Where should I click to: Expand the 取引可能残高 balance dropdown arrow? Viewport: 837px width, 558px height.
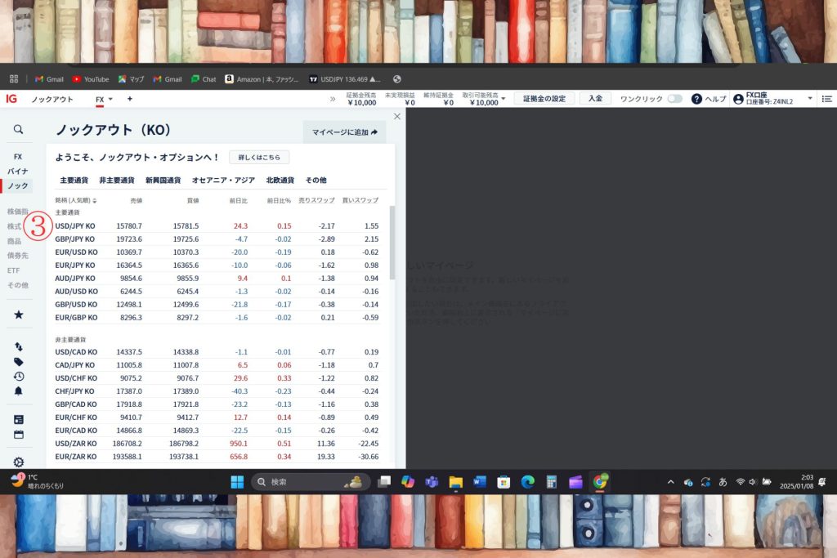tap(504, 99)
